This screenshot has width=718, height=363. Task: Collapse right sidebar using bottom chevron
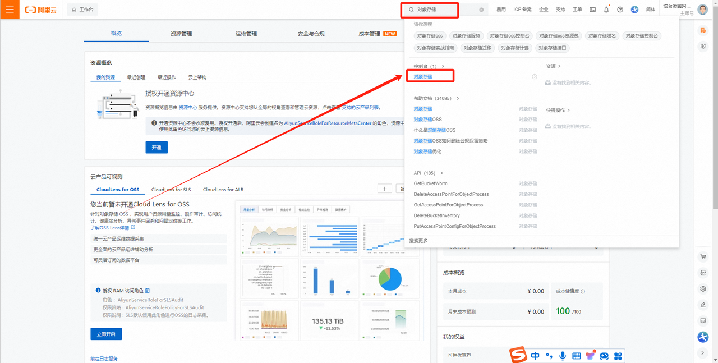(x=703, y=352)
